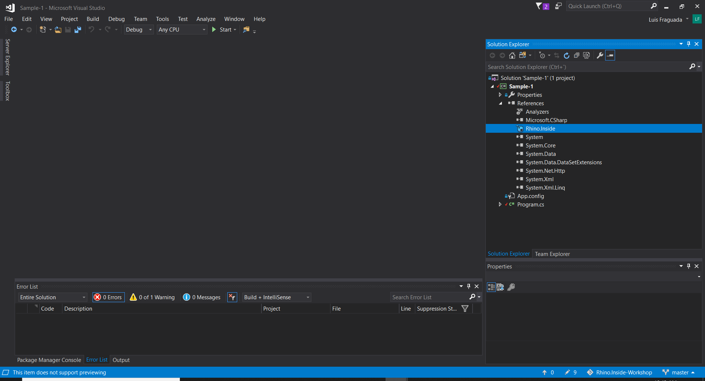Toggle the 0 Errors filter

pos(108,297)
